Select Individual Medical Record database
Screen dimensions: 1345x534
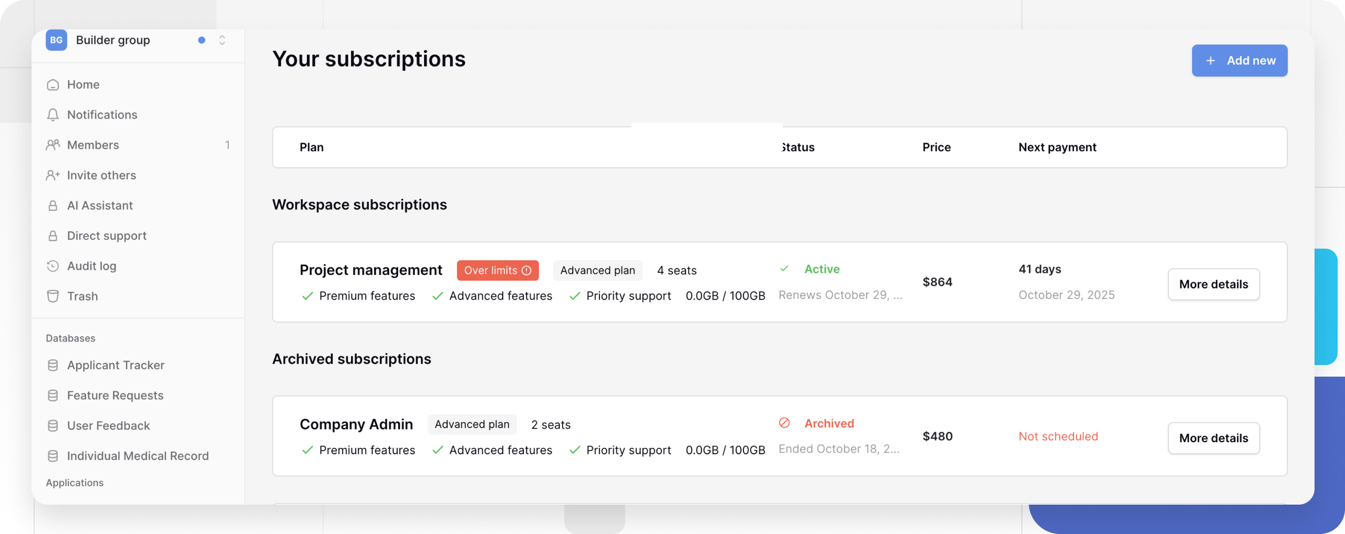(x=138, y=456)
